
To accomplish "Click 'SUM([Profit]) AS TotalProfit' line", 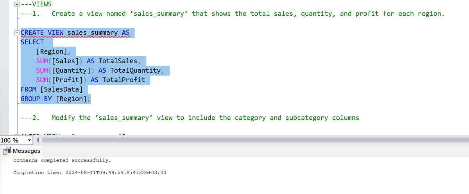I will [x=90, y=80].
